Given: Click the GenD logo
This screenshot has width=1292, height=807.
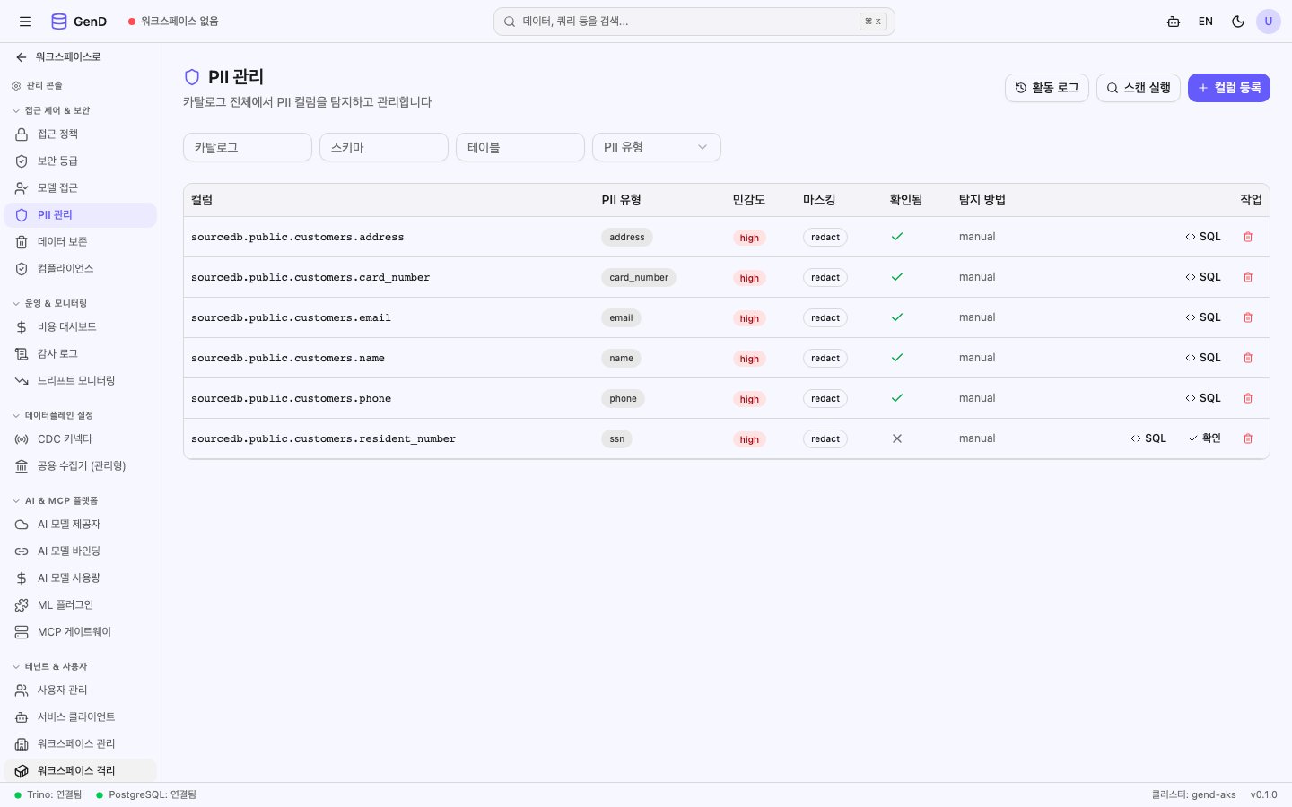Looking at the screenshot, I should pyautogui.click(x=79, y=22).
